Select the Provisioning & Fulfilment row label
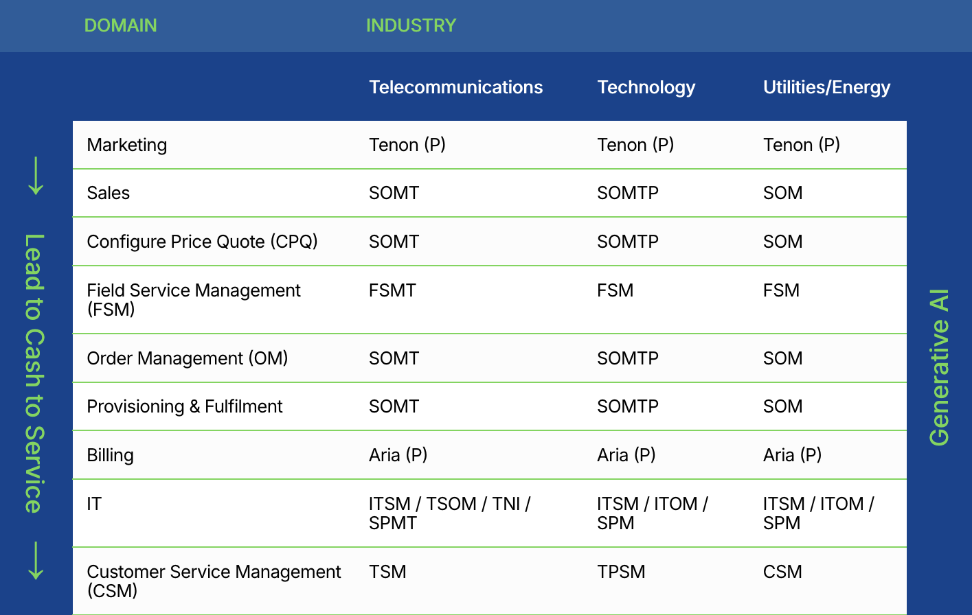Screen dimensions: 972x615 [x=184, y=406]
